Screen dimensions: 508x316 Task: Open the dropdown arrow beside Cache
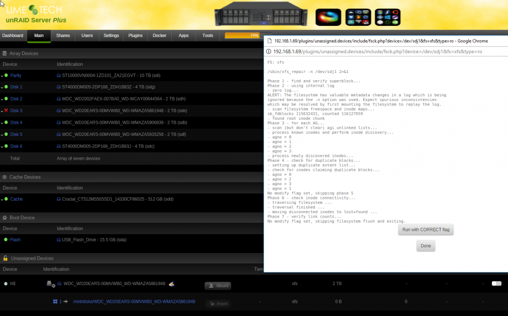(x=2, y=200)
